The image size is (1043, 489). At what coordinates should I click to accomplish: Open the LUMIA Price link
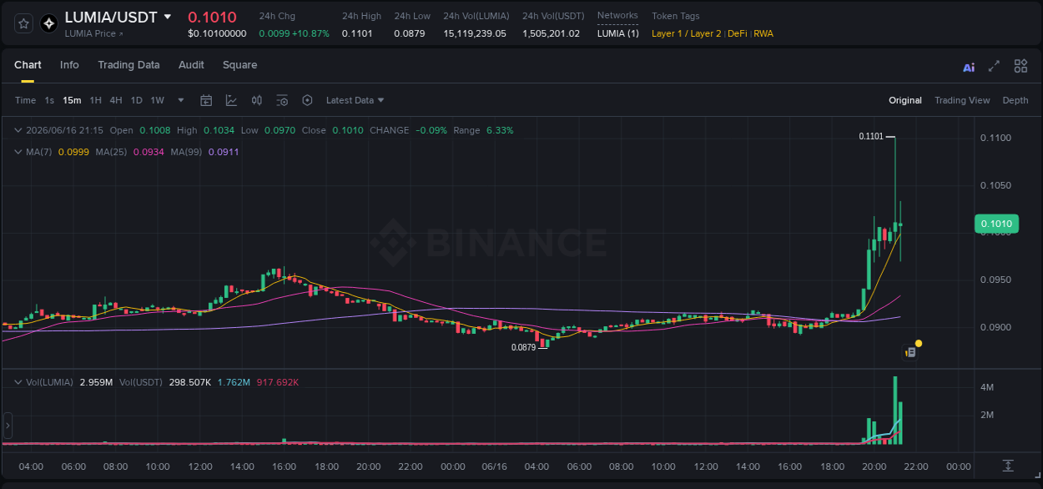(93, 33)
